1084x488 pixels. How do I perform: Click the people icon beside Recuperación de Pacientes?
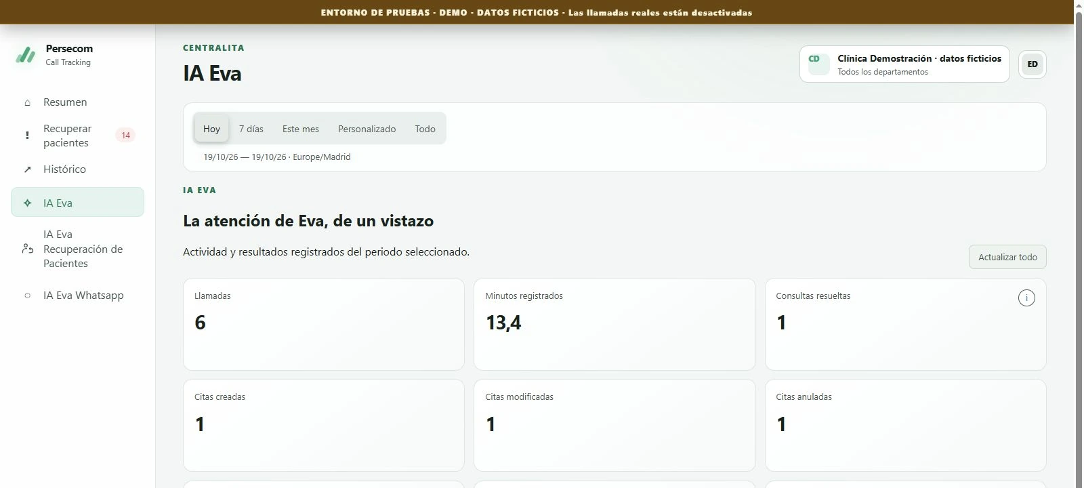click(x=28, y=249)
